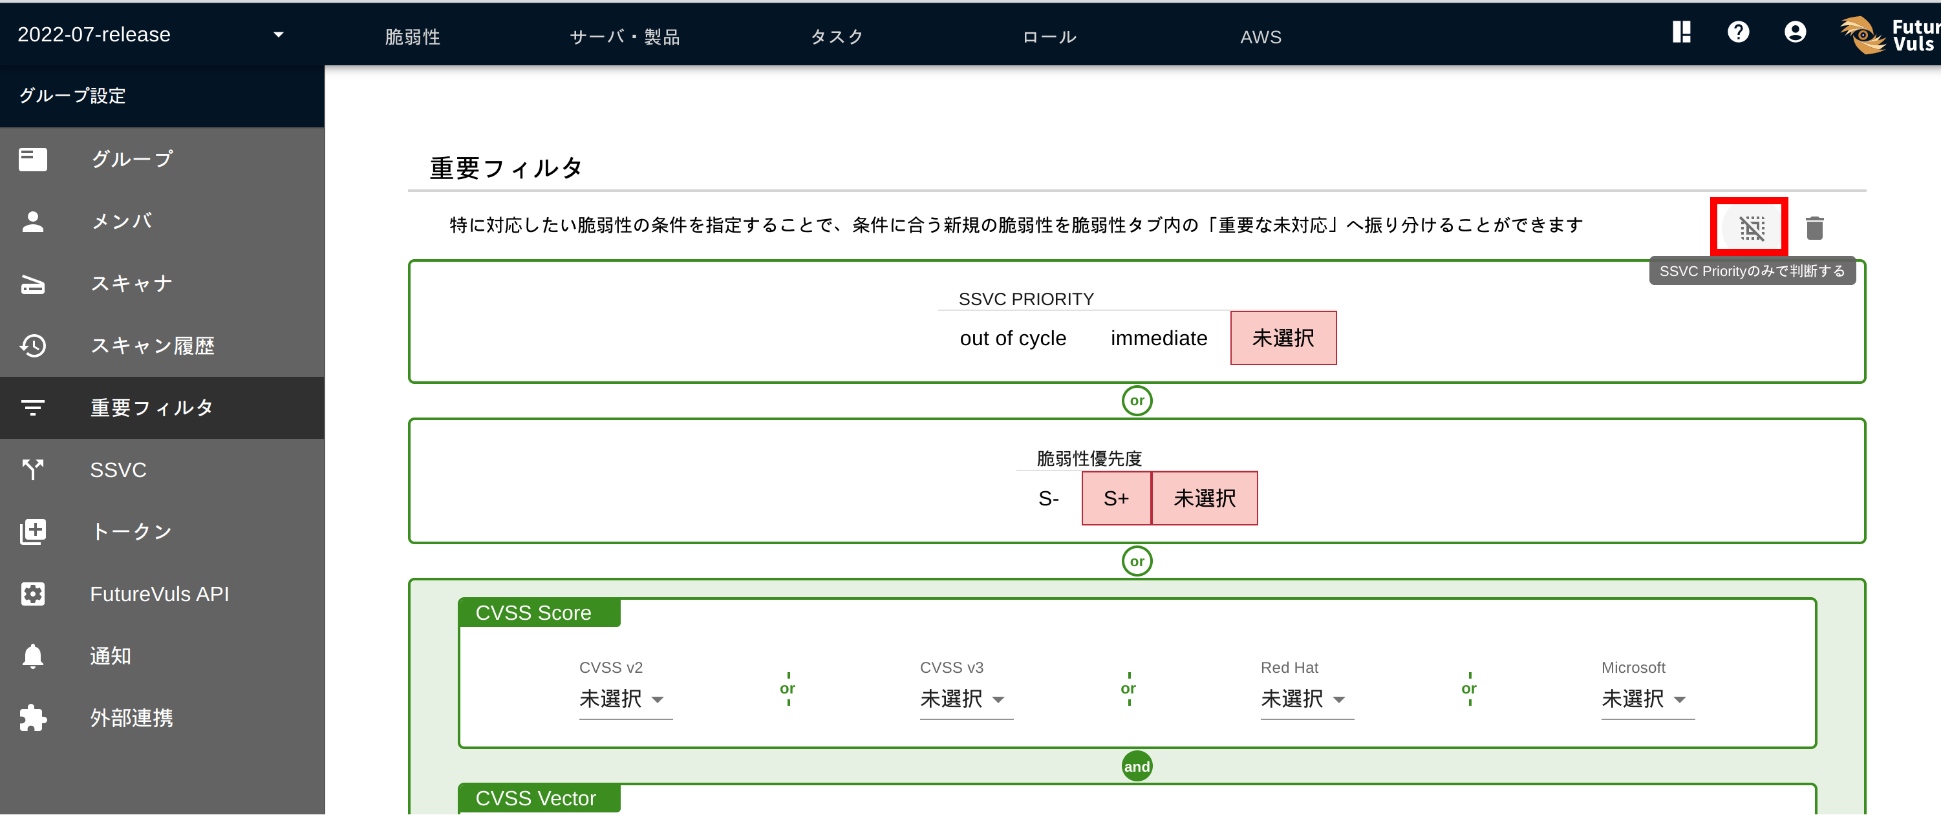Screen dimensions: 1941x815
Task: Open the SSVC sidebar item
Action: 118,470
